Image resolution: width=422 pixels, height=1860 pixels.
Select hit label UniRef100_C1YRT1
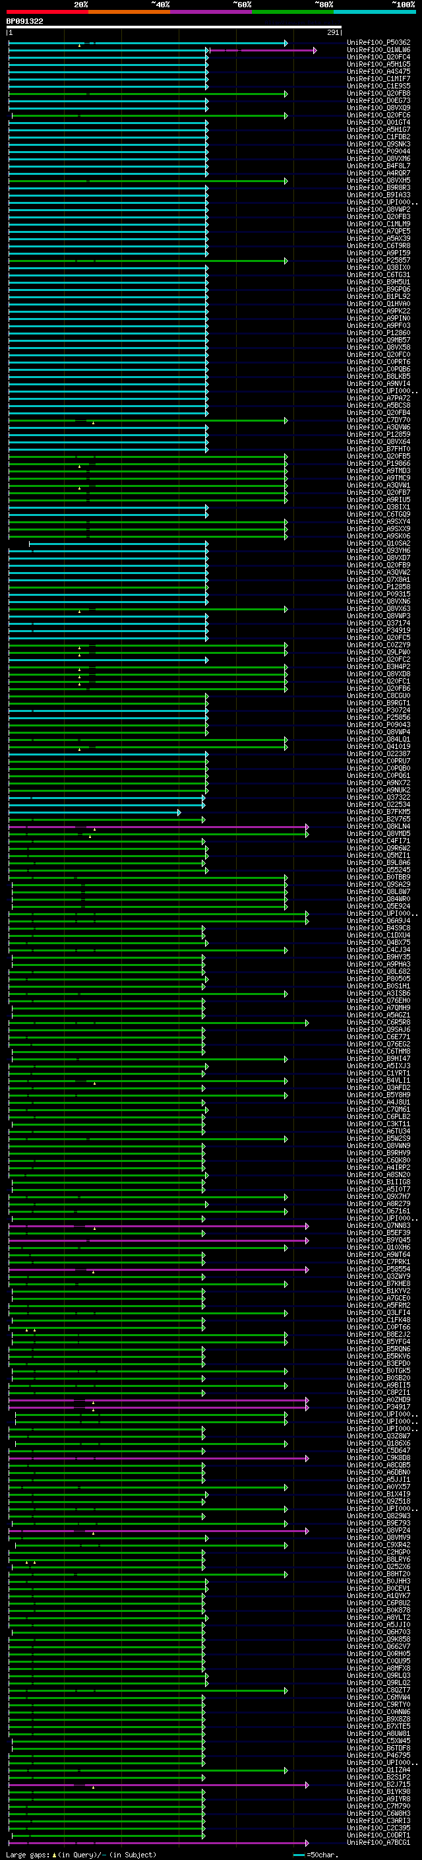pyautogui.click(x=378, y=1073)
